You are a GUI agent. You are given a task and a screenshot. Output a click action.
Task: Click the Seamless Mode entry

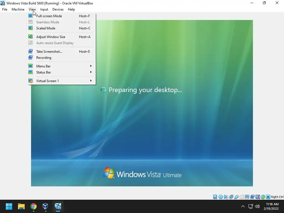coord(61,22)
